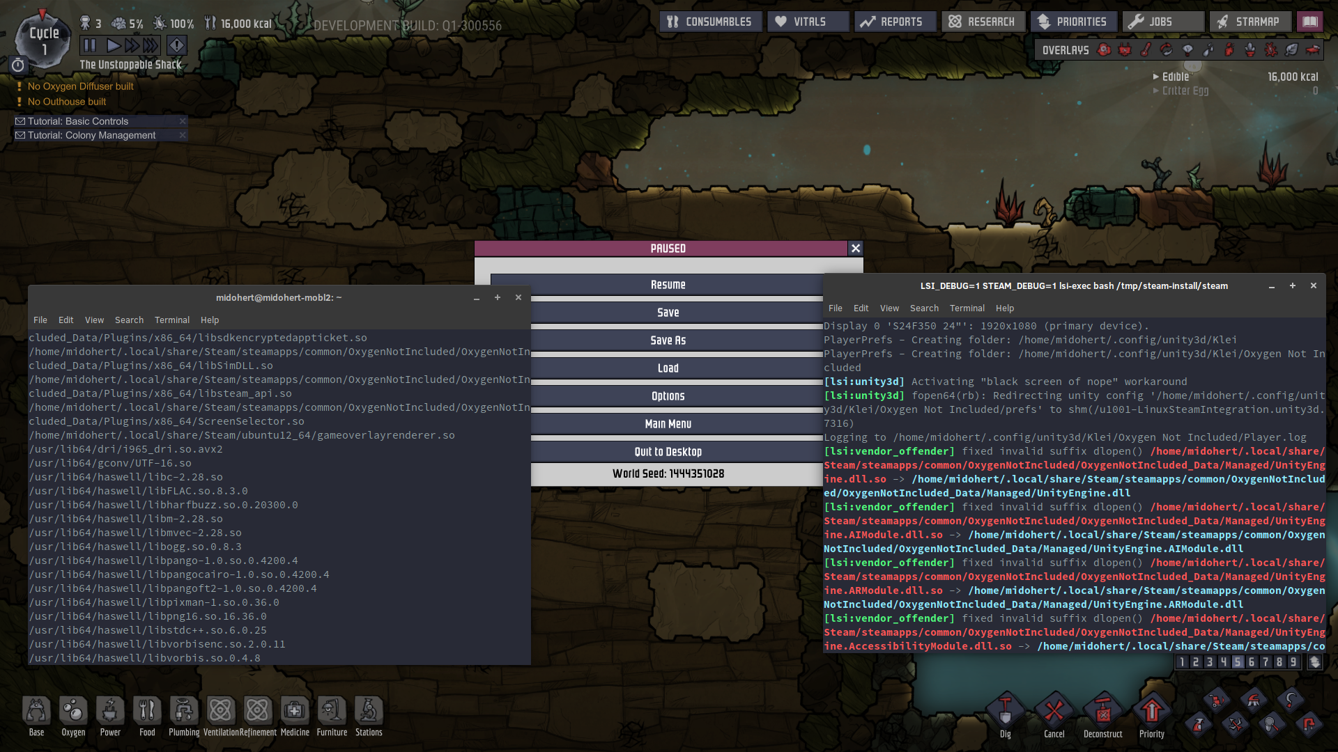Dismiss the Tutorial: Colony Management message

(183, 135)
